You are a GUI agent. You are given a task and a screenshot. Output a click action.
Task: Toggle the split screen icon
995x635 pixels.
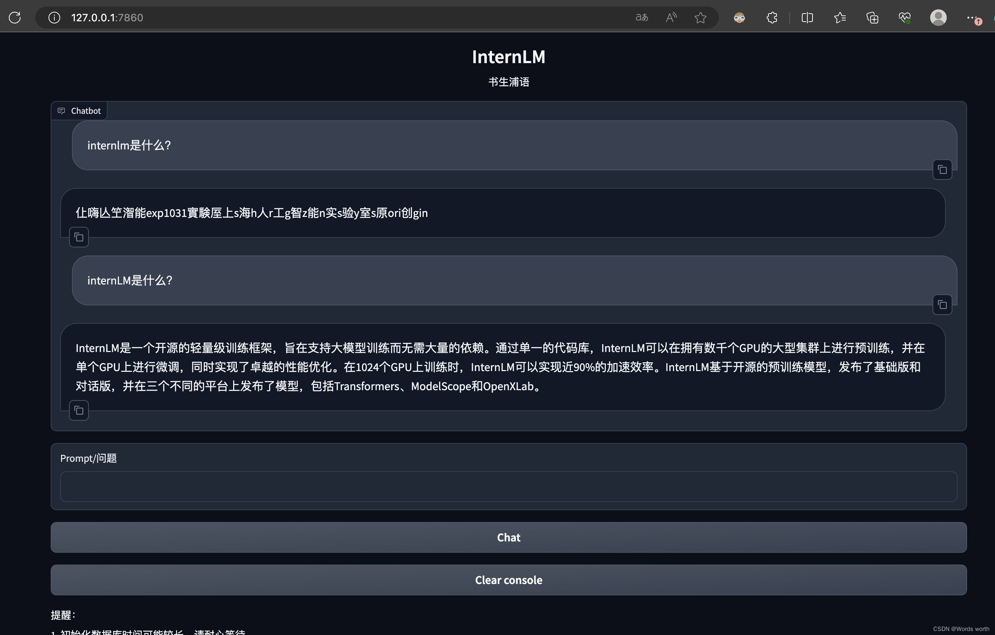807,17
